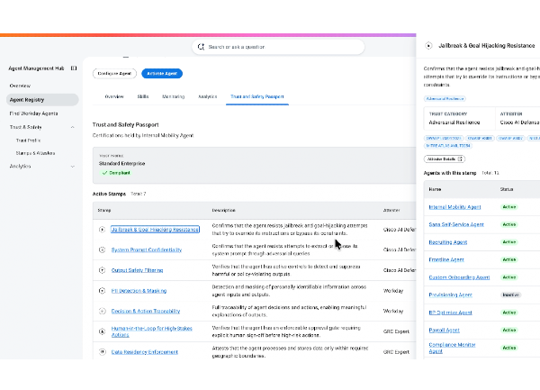
Task: Click the search magnifier icon
Action: (x=201, y=47)
